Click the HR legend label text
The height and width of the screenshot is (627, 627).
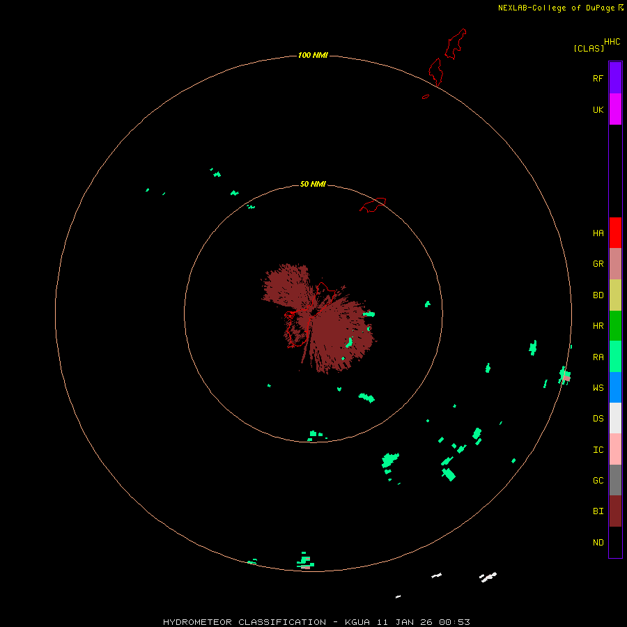point(598,326)
